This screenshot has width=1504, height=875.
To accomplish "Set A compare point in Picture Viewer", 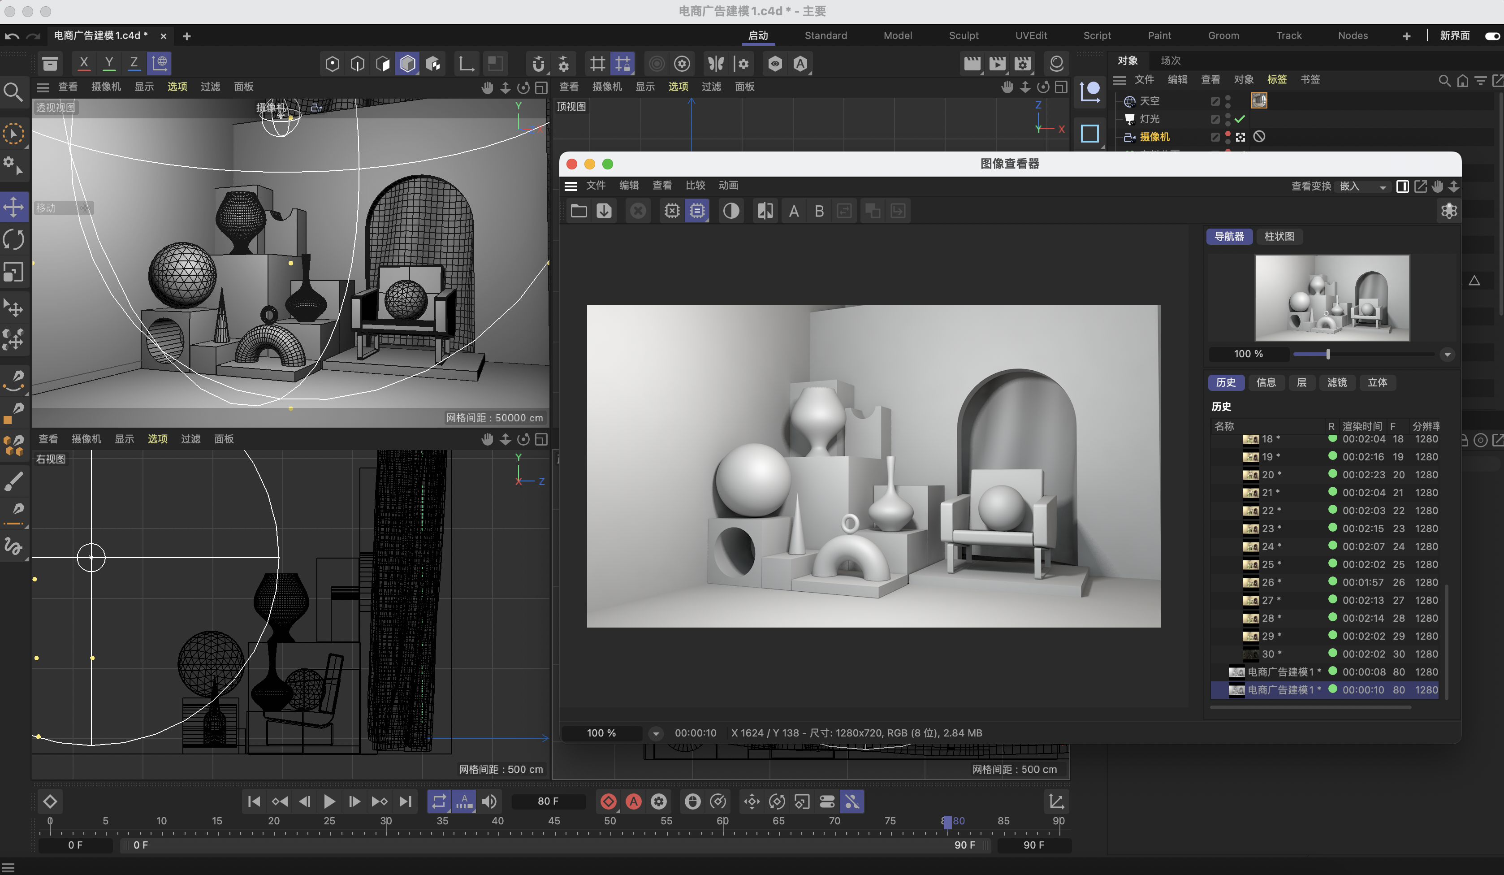I will click(x=794, y=211).
